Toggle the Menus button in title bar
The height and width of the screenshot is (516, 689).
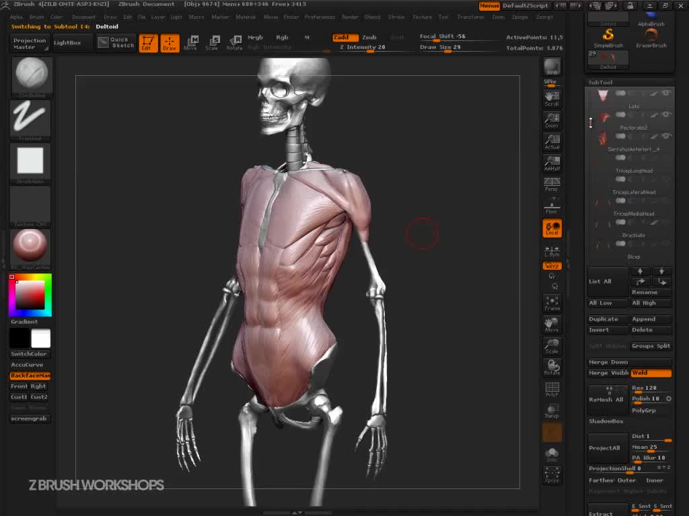point(489,5)
